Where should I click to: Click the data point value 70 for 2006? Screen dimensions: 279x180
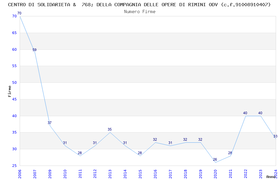(x=19, y=13)
